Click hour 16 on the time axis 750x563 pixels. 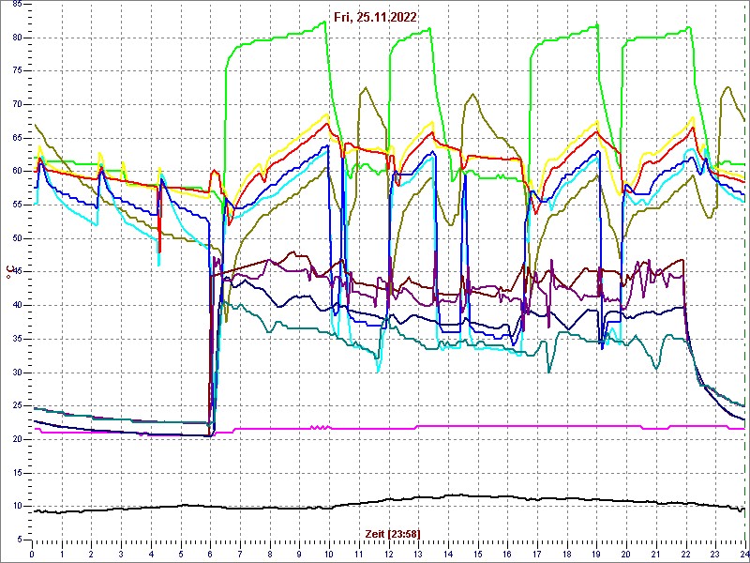(507, 554)
